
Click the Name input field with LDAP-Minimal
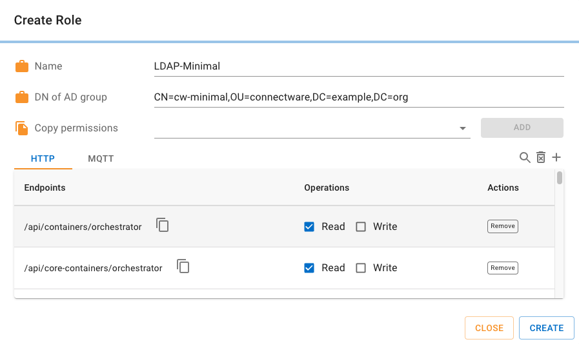pos(358,66)
